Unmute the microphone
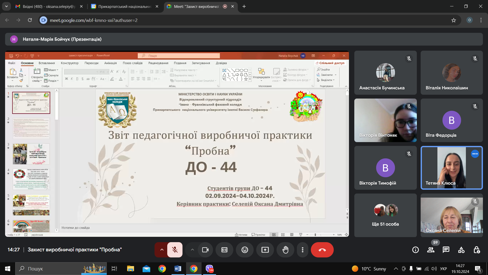 tap(175, 250)
